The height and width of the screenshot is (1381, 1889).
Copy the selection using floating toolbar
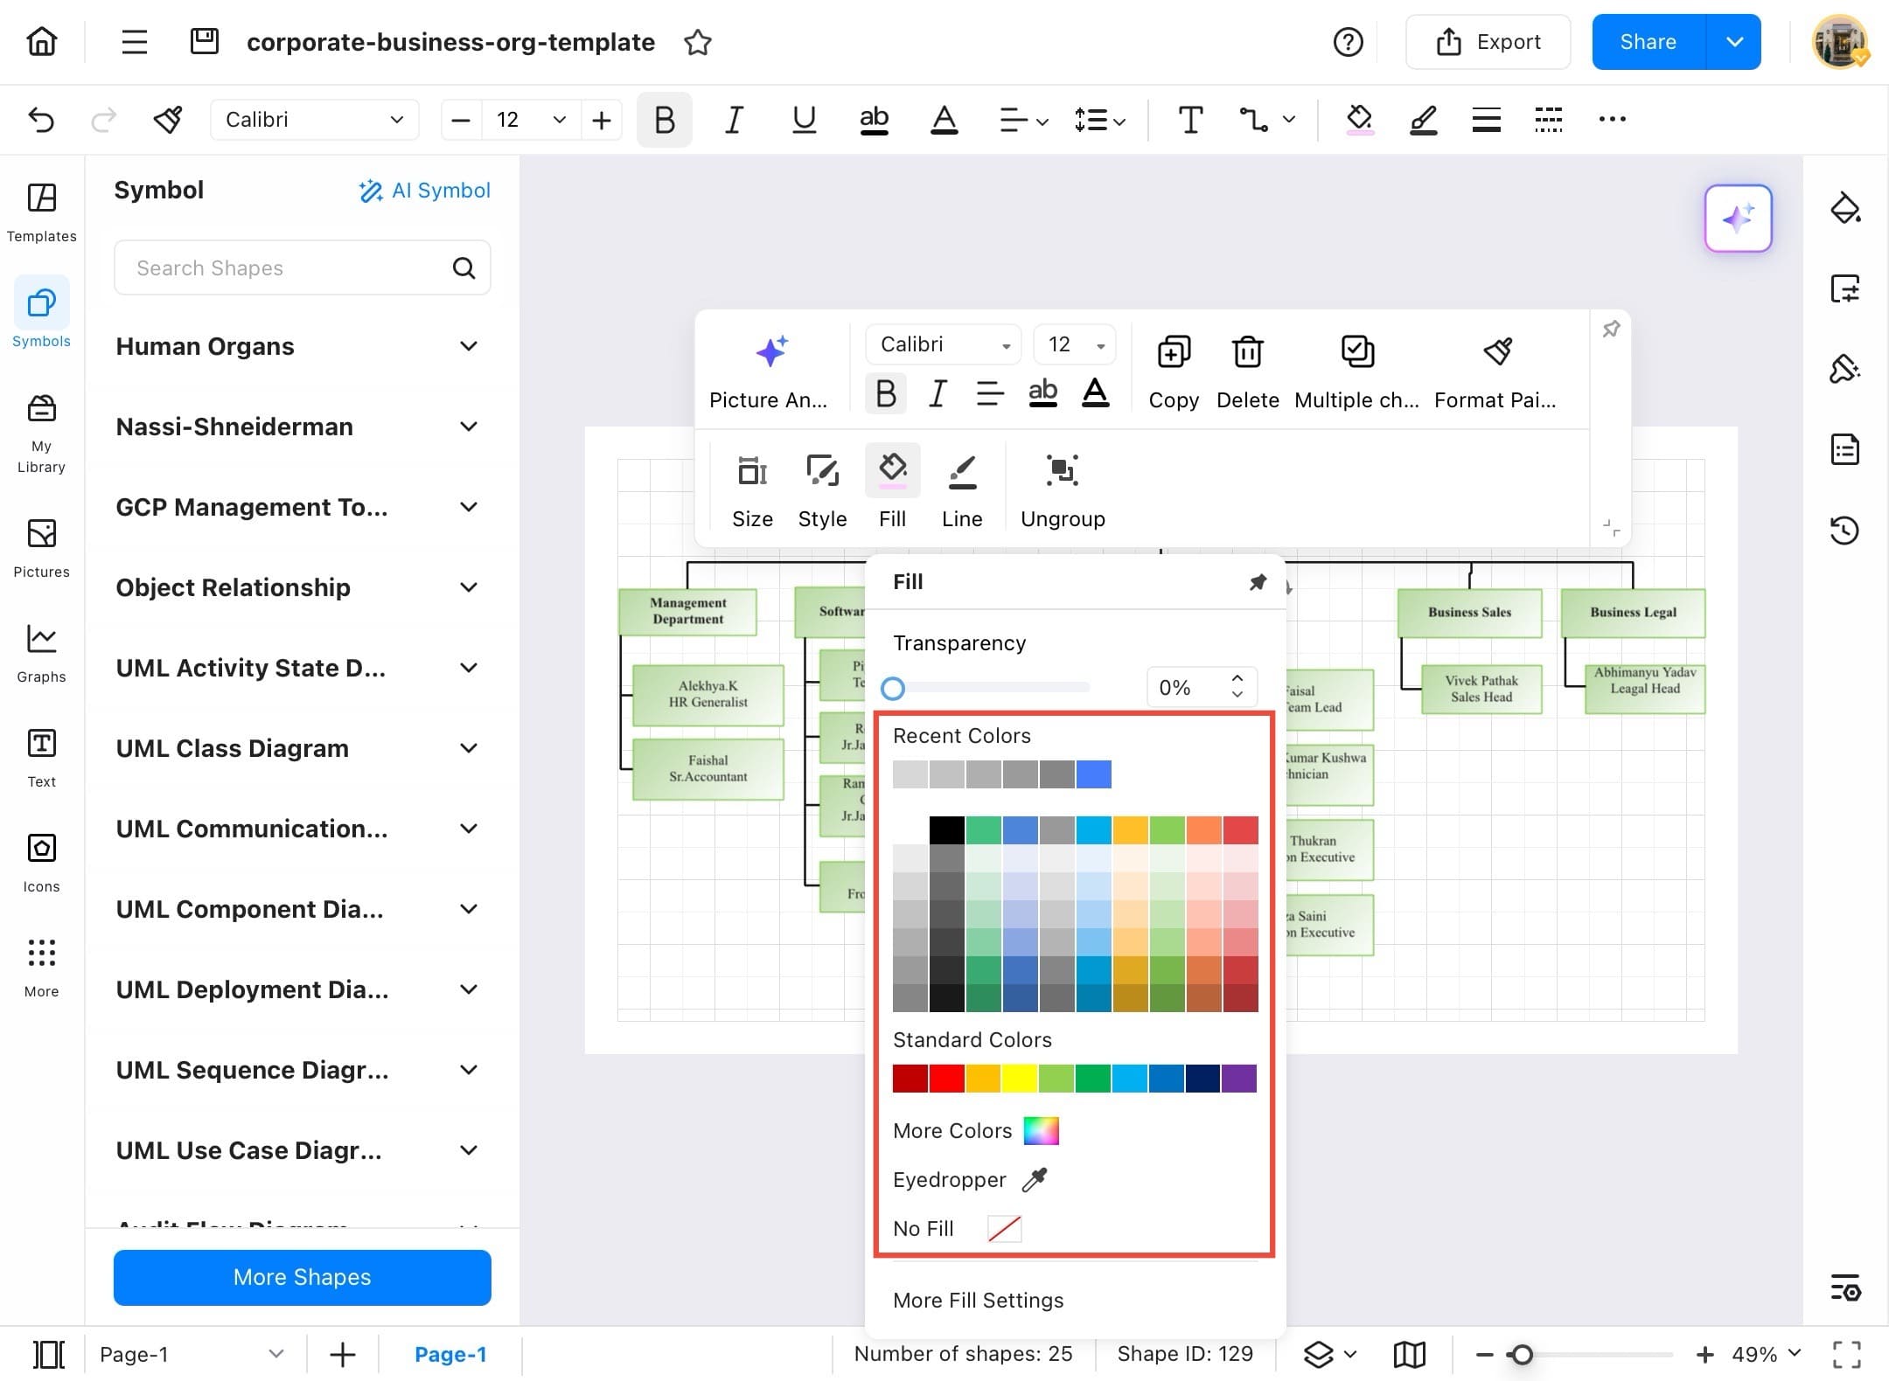[1173, 367]
